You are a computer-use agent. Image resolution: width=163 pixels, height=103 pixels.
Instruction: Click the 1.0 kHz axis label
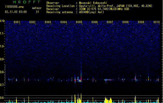pos(2,46)
